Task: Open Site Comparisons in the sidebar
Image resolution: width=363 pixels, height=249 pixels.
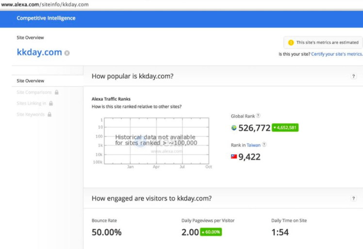Action: [x=34, y=92]
